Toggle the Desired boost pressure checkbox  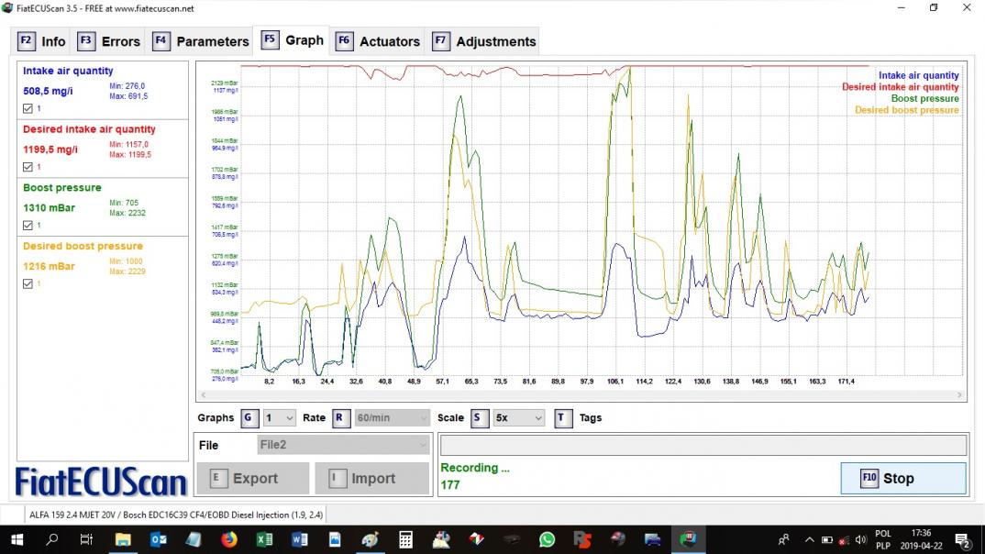pyautogui.click(x=28, y=283)
